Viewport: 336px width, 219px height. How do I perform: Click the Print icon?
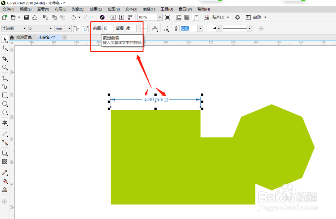click(35, 17)
